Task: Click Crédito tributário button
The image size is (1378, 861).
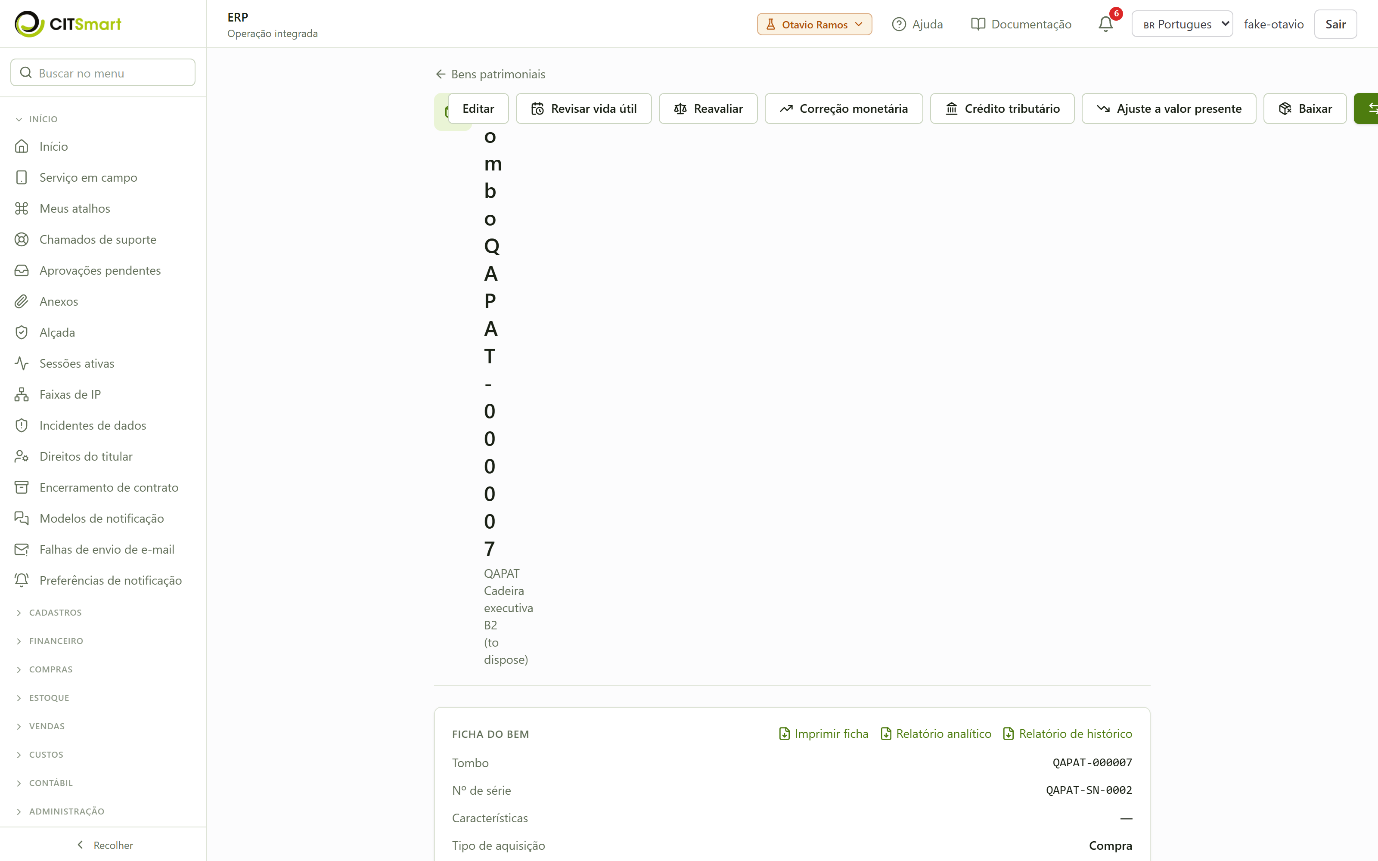Action: pos(1002,108)
